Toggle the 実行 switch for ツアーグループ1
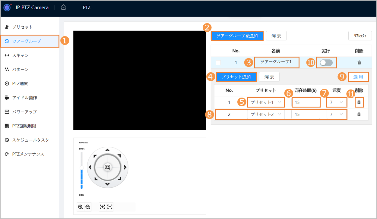Screen dimensions: 377x219 click(x=326, y=63)
